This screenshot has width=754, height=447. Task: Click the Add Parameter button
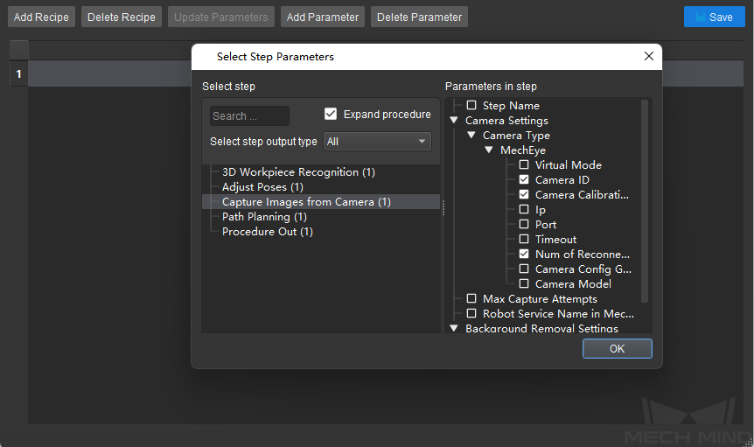323,17
